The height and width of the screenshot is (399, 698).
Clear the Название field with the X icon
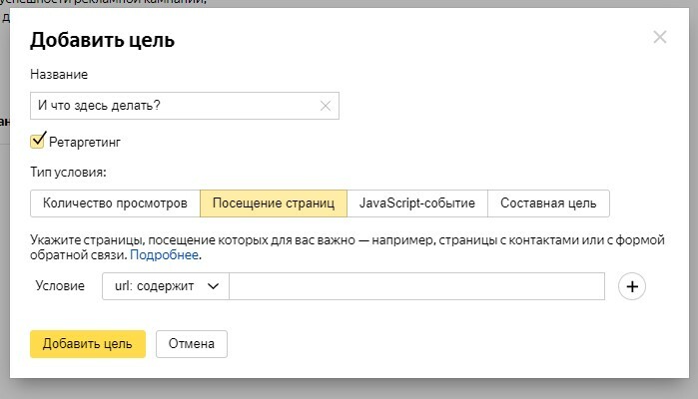326,105
